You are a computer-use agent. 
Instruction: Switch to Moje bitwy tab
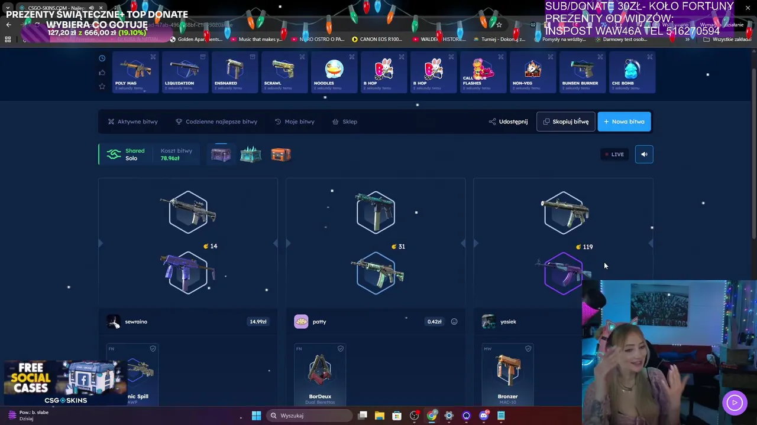295,122
